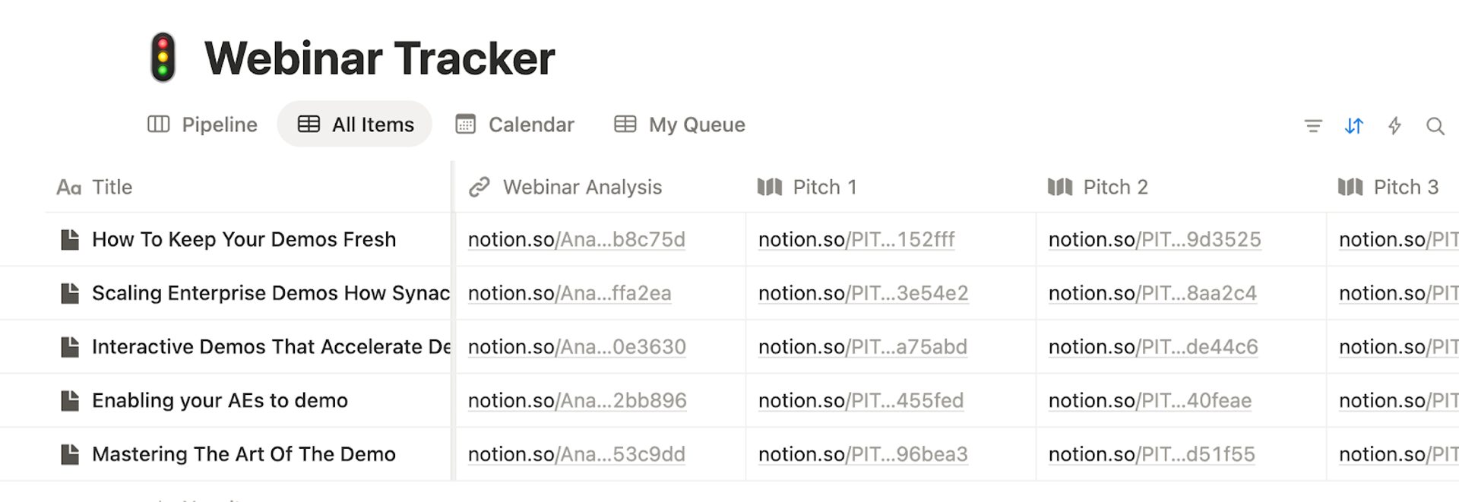Image resolution: width=1459 pixels, height=502 pixels.
Task: Select the All Items tab
Action: pyautogui.click(x=355, y=125)
